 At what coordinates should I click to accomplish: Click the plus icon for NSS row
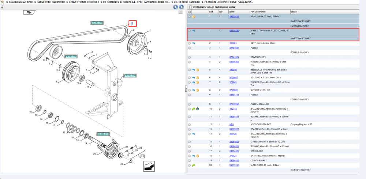click(189, 125)
